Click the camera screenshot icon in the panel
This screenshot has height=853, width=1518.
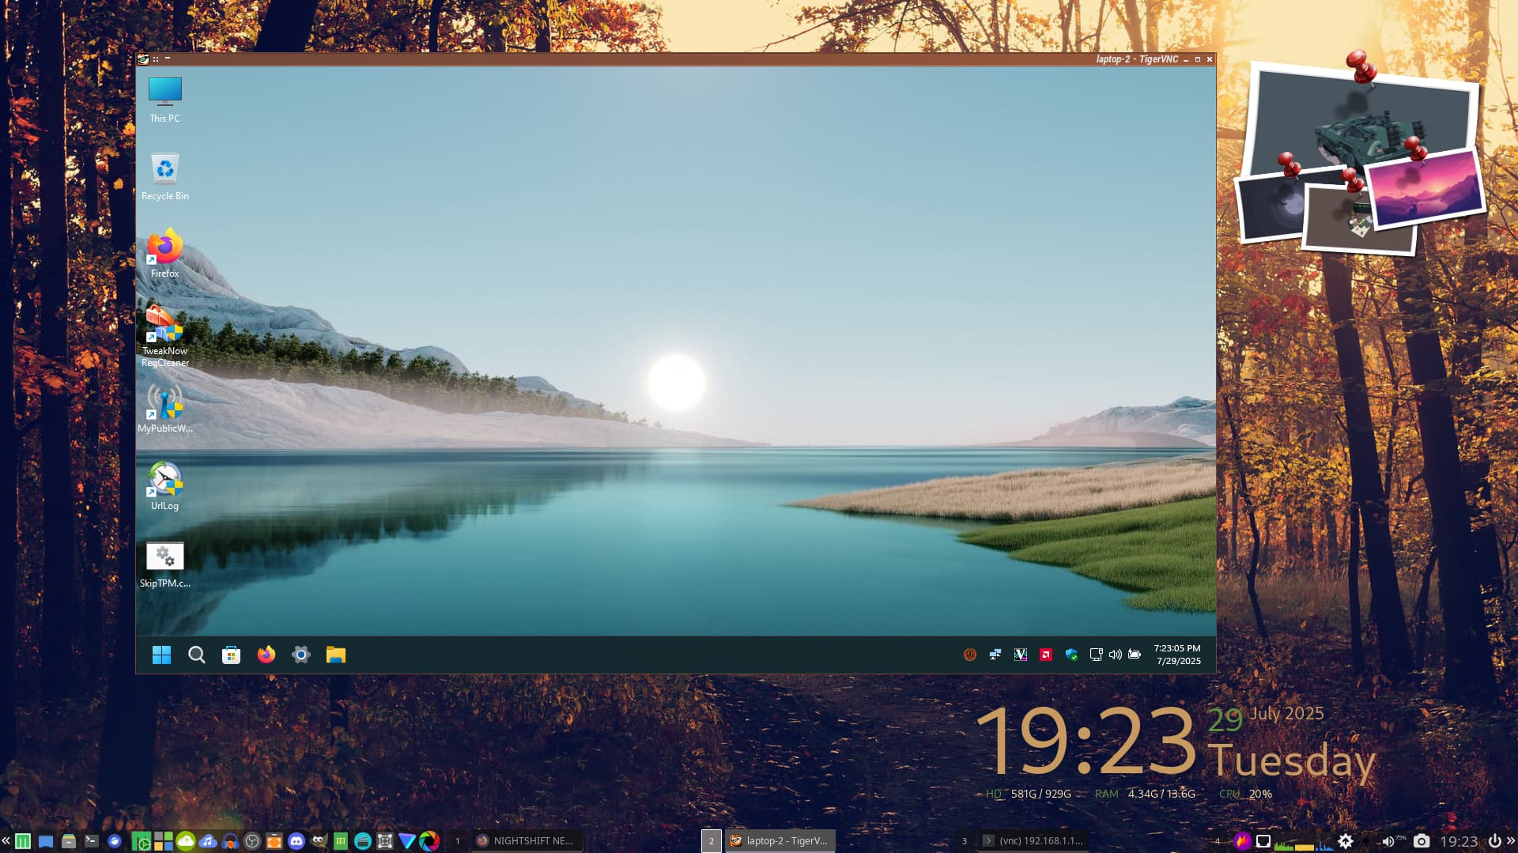coord(1421,841)
